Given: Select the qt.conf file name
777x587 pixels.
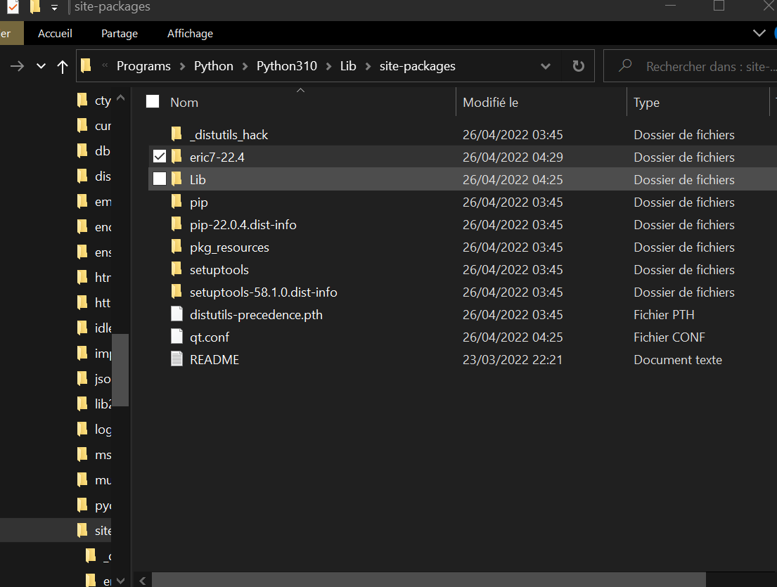Looking at the screenshot, I should tap(210, 337).
